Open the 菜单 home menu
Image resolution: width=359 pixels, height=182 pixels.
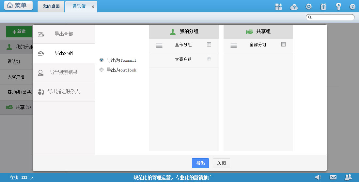click(x=18, y=6)
